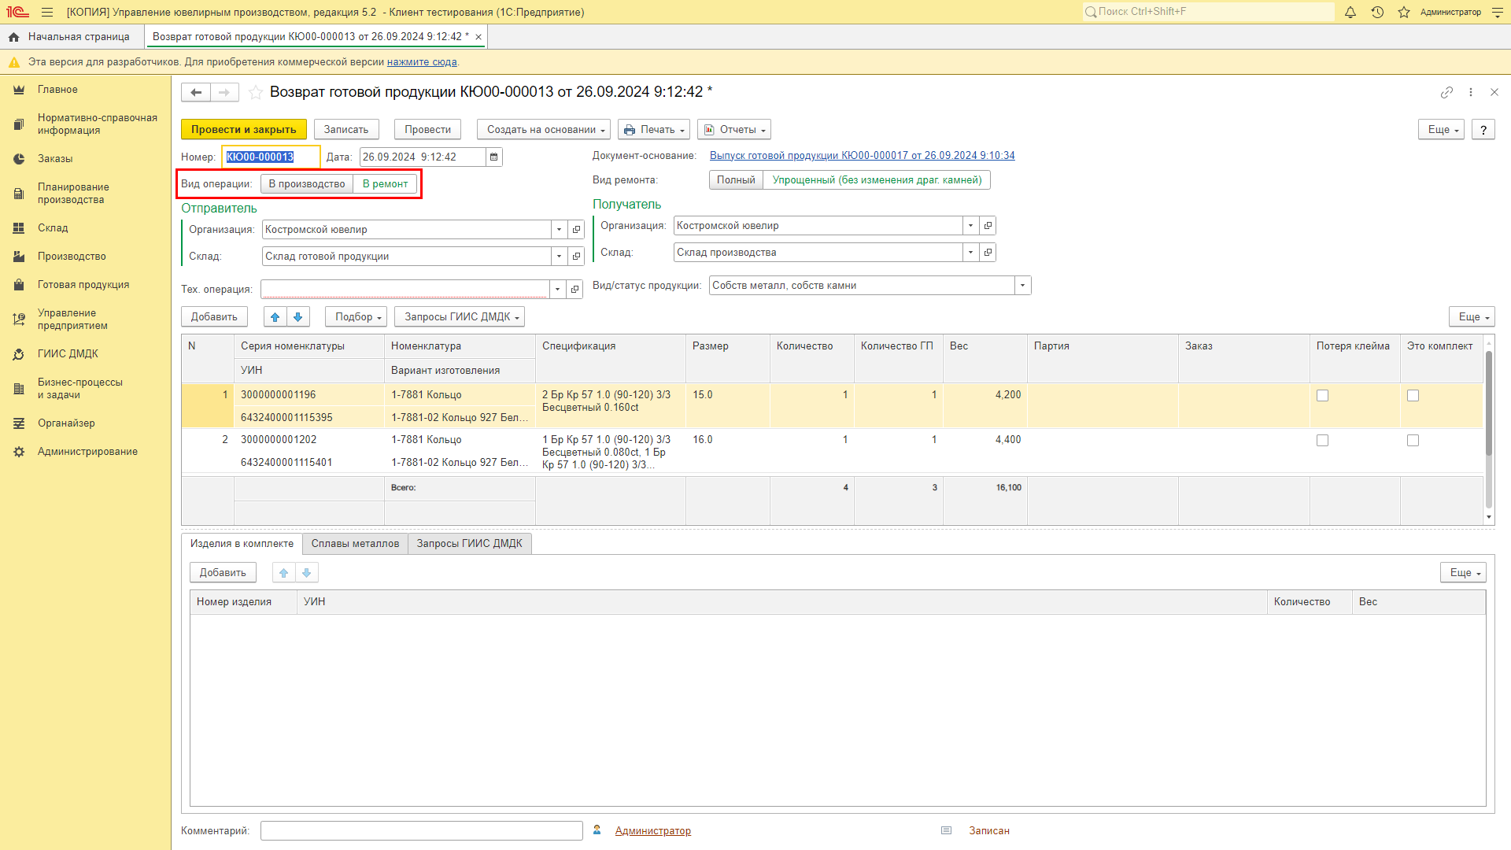Toggle Потеря клейма checkbox in row 1
1511x850 pixels.
tap(1323, 396)
